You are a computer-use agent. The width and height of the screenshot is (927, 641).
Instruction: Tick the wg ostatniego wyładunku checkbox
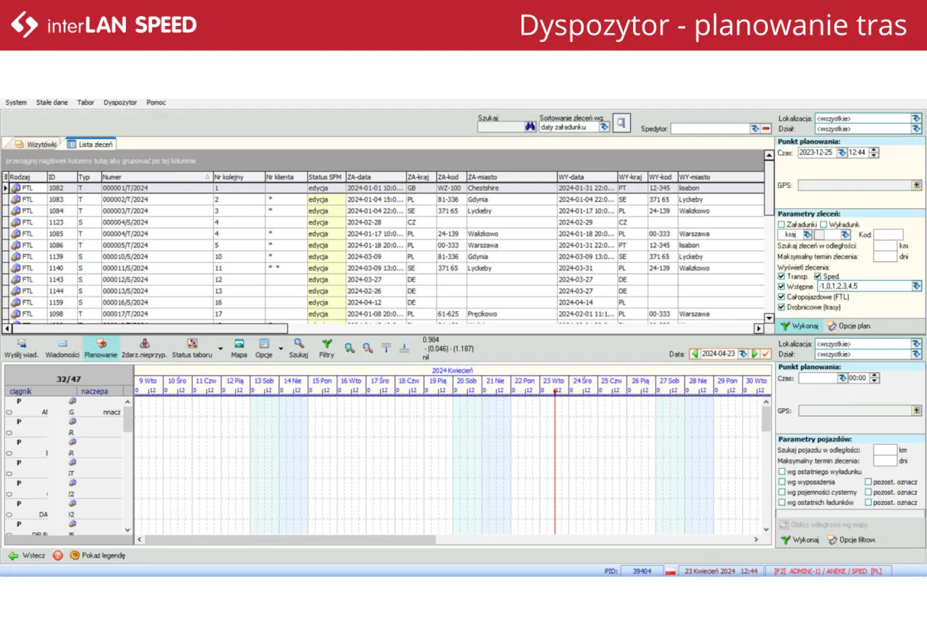pyautogui.click(x=781, y=472)
